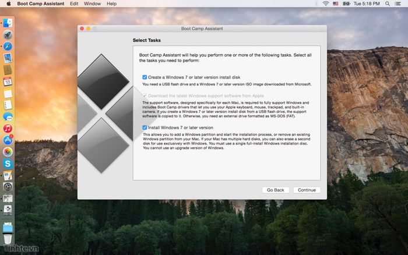
Task: Open the disk drive utility icon in dock
Action: click(8, 210)
